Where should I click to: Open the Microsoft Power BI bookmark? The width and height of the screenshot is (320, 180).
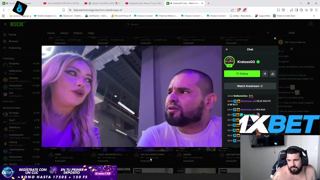pyautogui.click(x=121, y=16)
